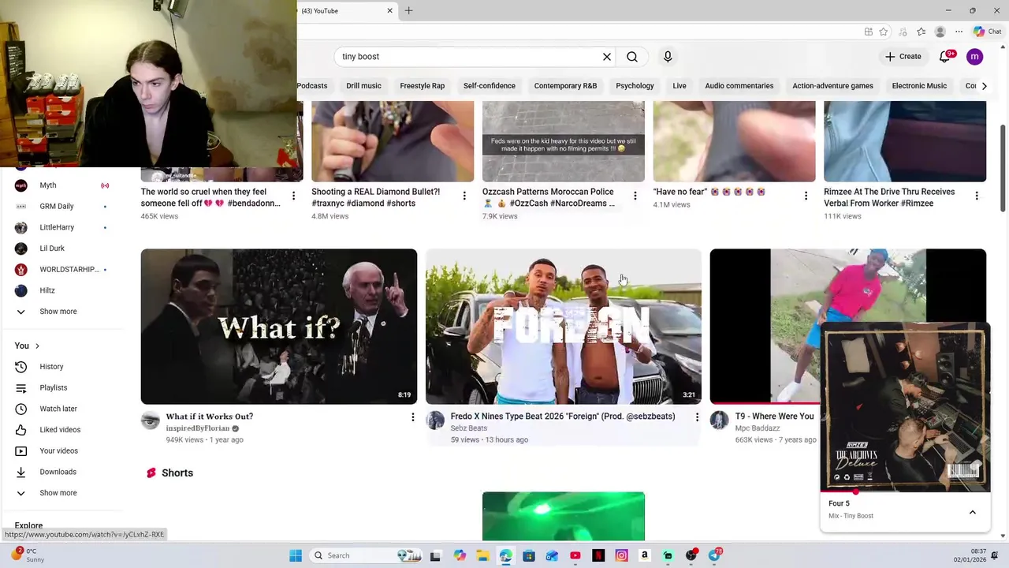
Task: Open Telegram from the taskbar
Action: 714,555
